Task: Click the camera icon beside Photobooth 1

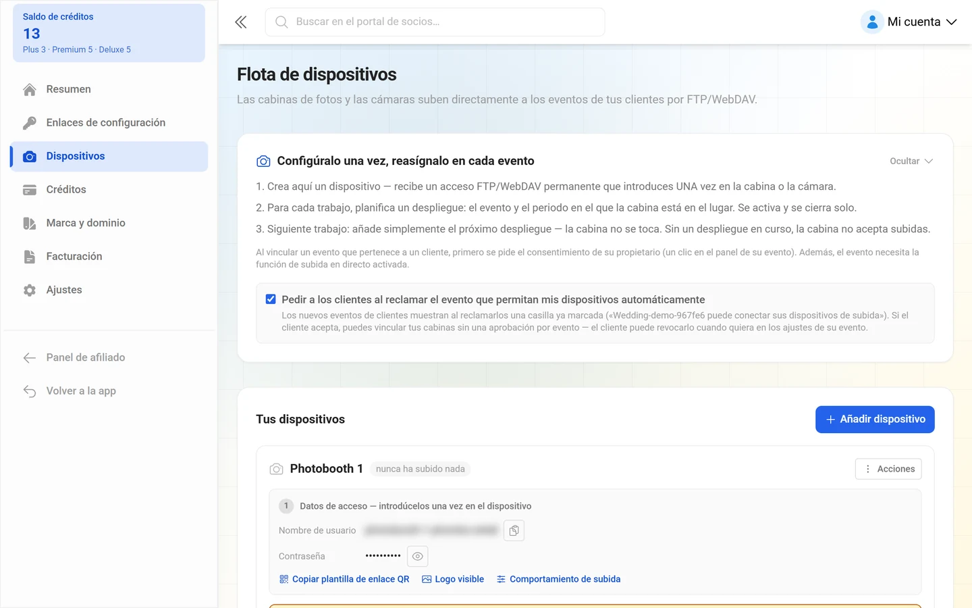Action: pyautogui.click(x=276, y=469)
